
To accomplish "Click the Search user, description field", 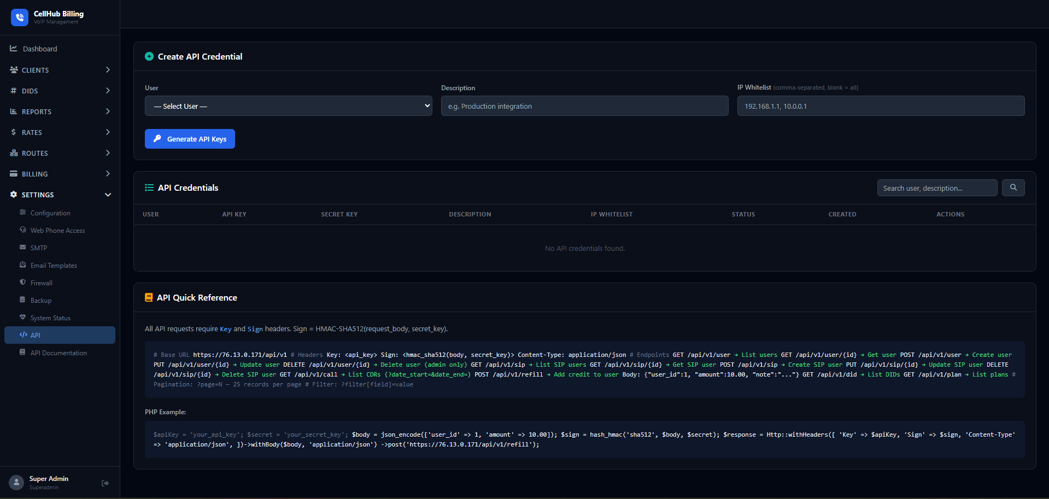I will (937, 187).
